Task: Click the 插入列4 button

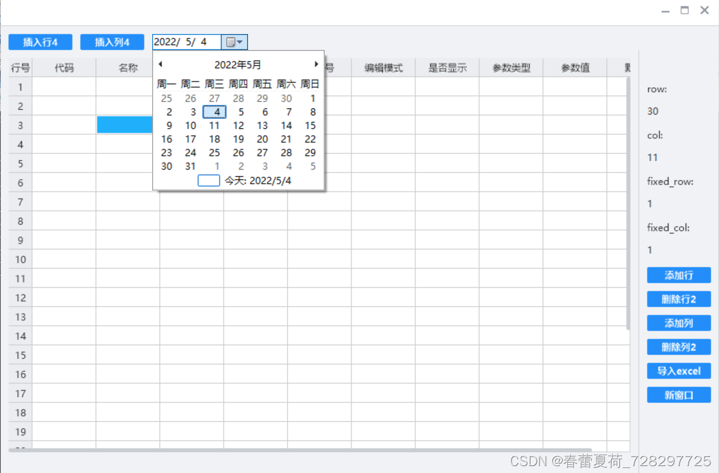Action: [x=112, y=42]
